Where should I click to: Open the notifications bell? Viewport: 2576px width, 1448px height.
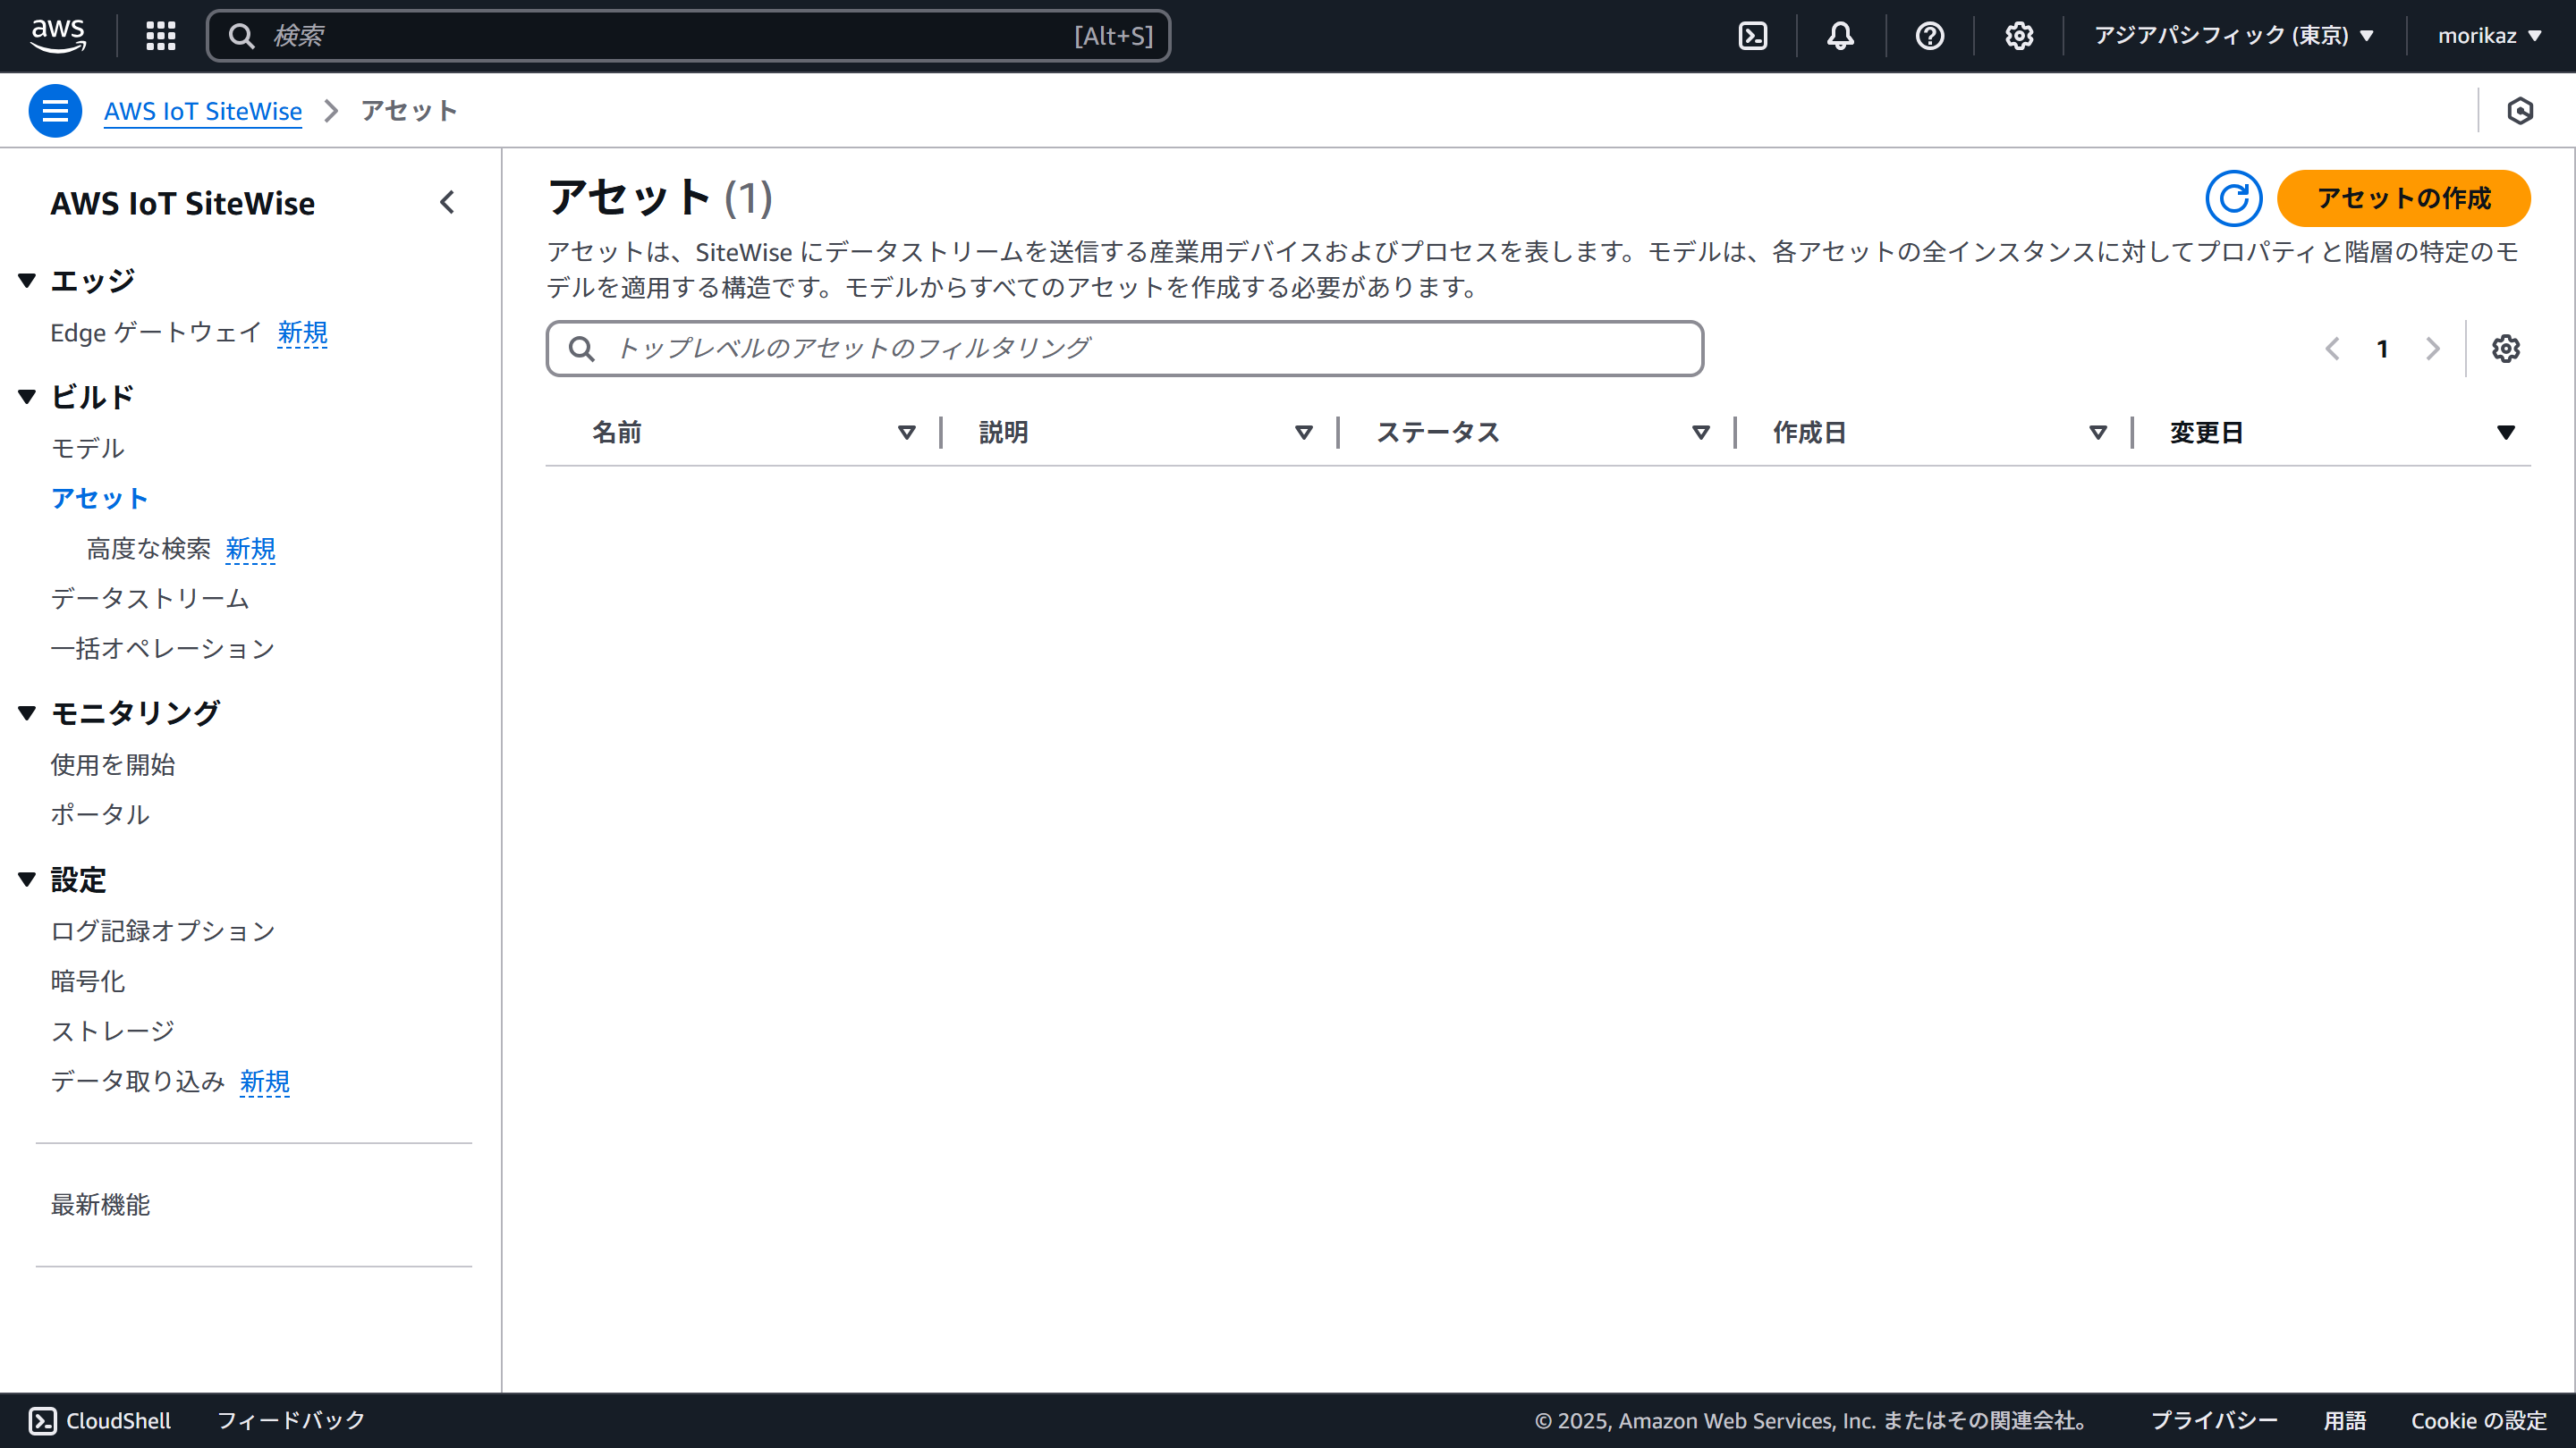(1840, 36)
